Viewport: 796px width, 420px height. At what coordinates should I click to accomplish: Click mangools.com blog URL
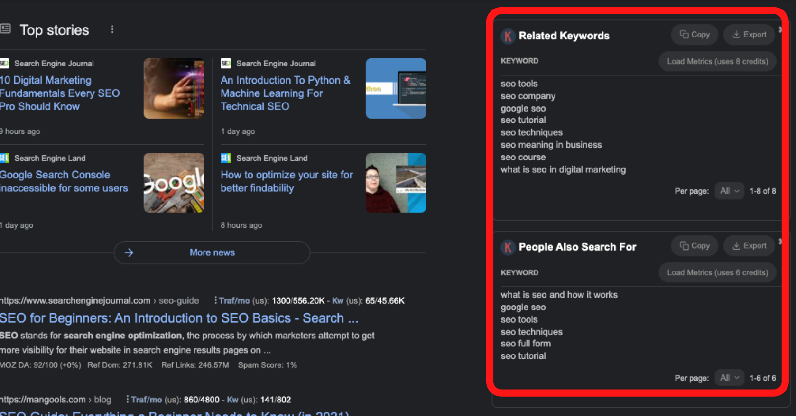[56, 400]
